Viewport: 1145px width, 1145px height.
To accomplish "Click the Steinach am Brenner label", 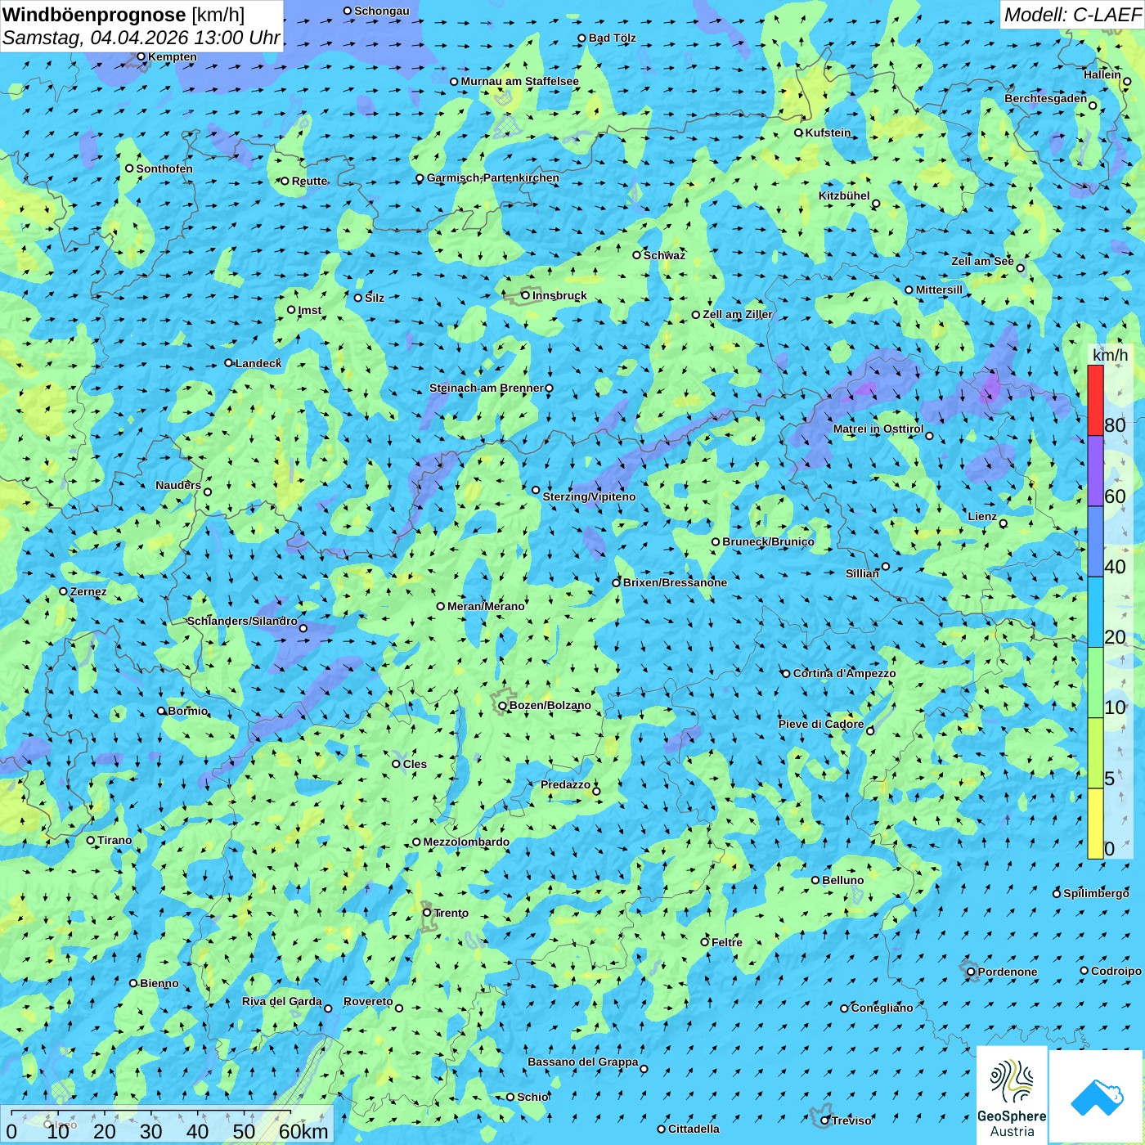I will [486, 388].
